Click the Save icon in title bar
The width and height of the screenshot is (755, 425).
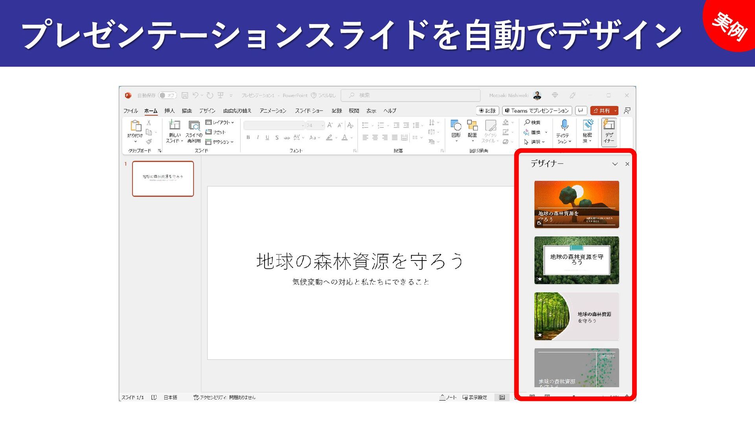(x=185, y=95)
